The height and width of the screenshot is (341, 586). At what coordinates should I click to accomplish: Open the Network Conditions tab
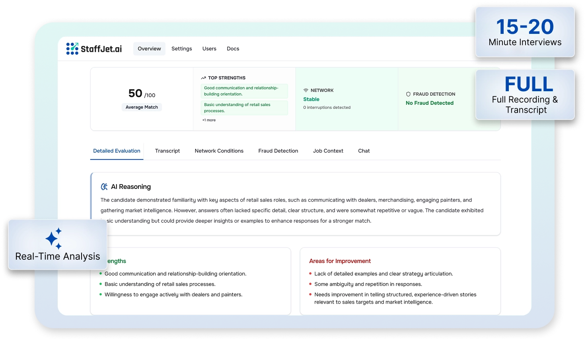point(219,151)
